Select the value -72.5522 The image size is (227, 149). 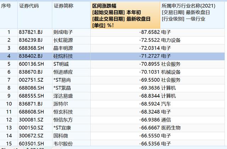(x=149, y=40)
